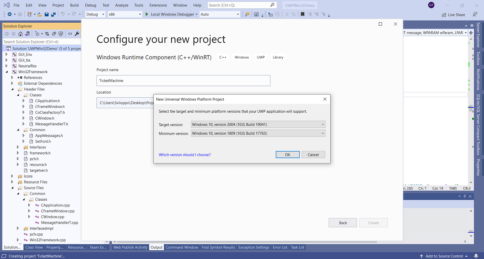Click the TABS indicator in editor status
The height and width of the screenshot is (259, 484).
pos(453,188)
